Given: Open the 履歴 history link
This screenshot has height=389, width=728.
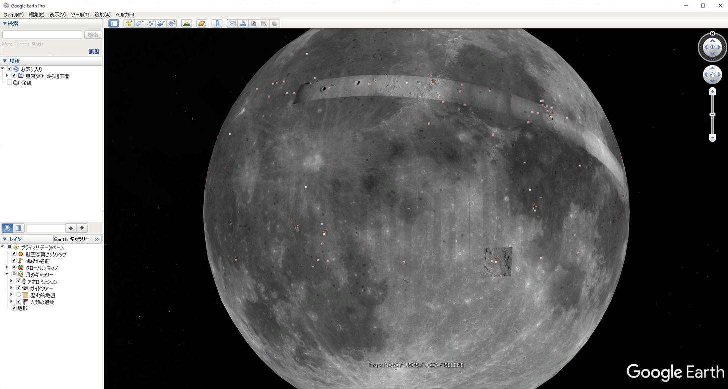Looking at the screenshot, I should (x=94, y=51).
